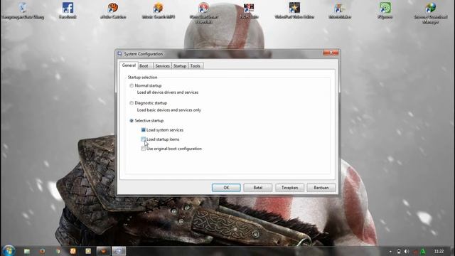Launch Chrome from the taskbar
Screen dimensions: 455x256
[x=58, y=251]
